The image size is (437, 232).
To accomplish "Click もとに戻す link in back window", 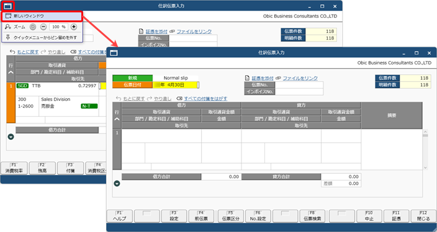I will click(x=28, y=52).
